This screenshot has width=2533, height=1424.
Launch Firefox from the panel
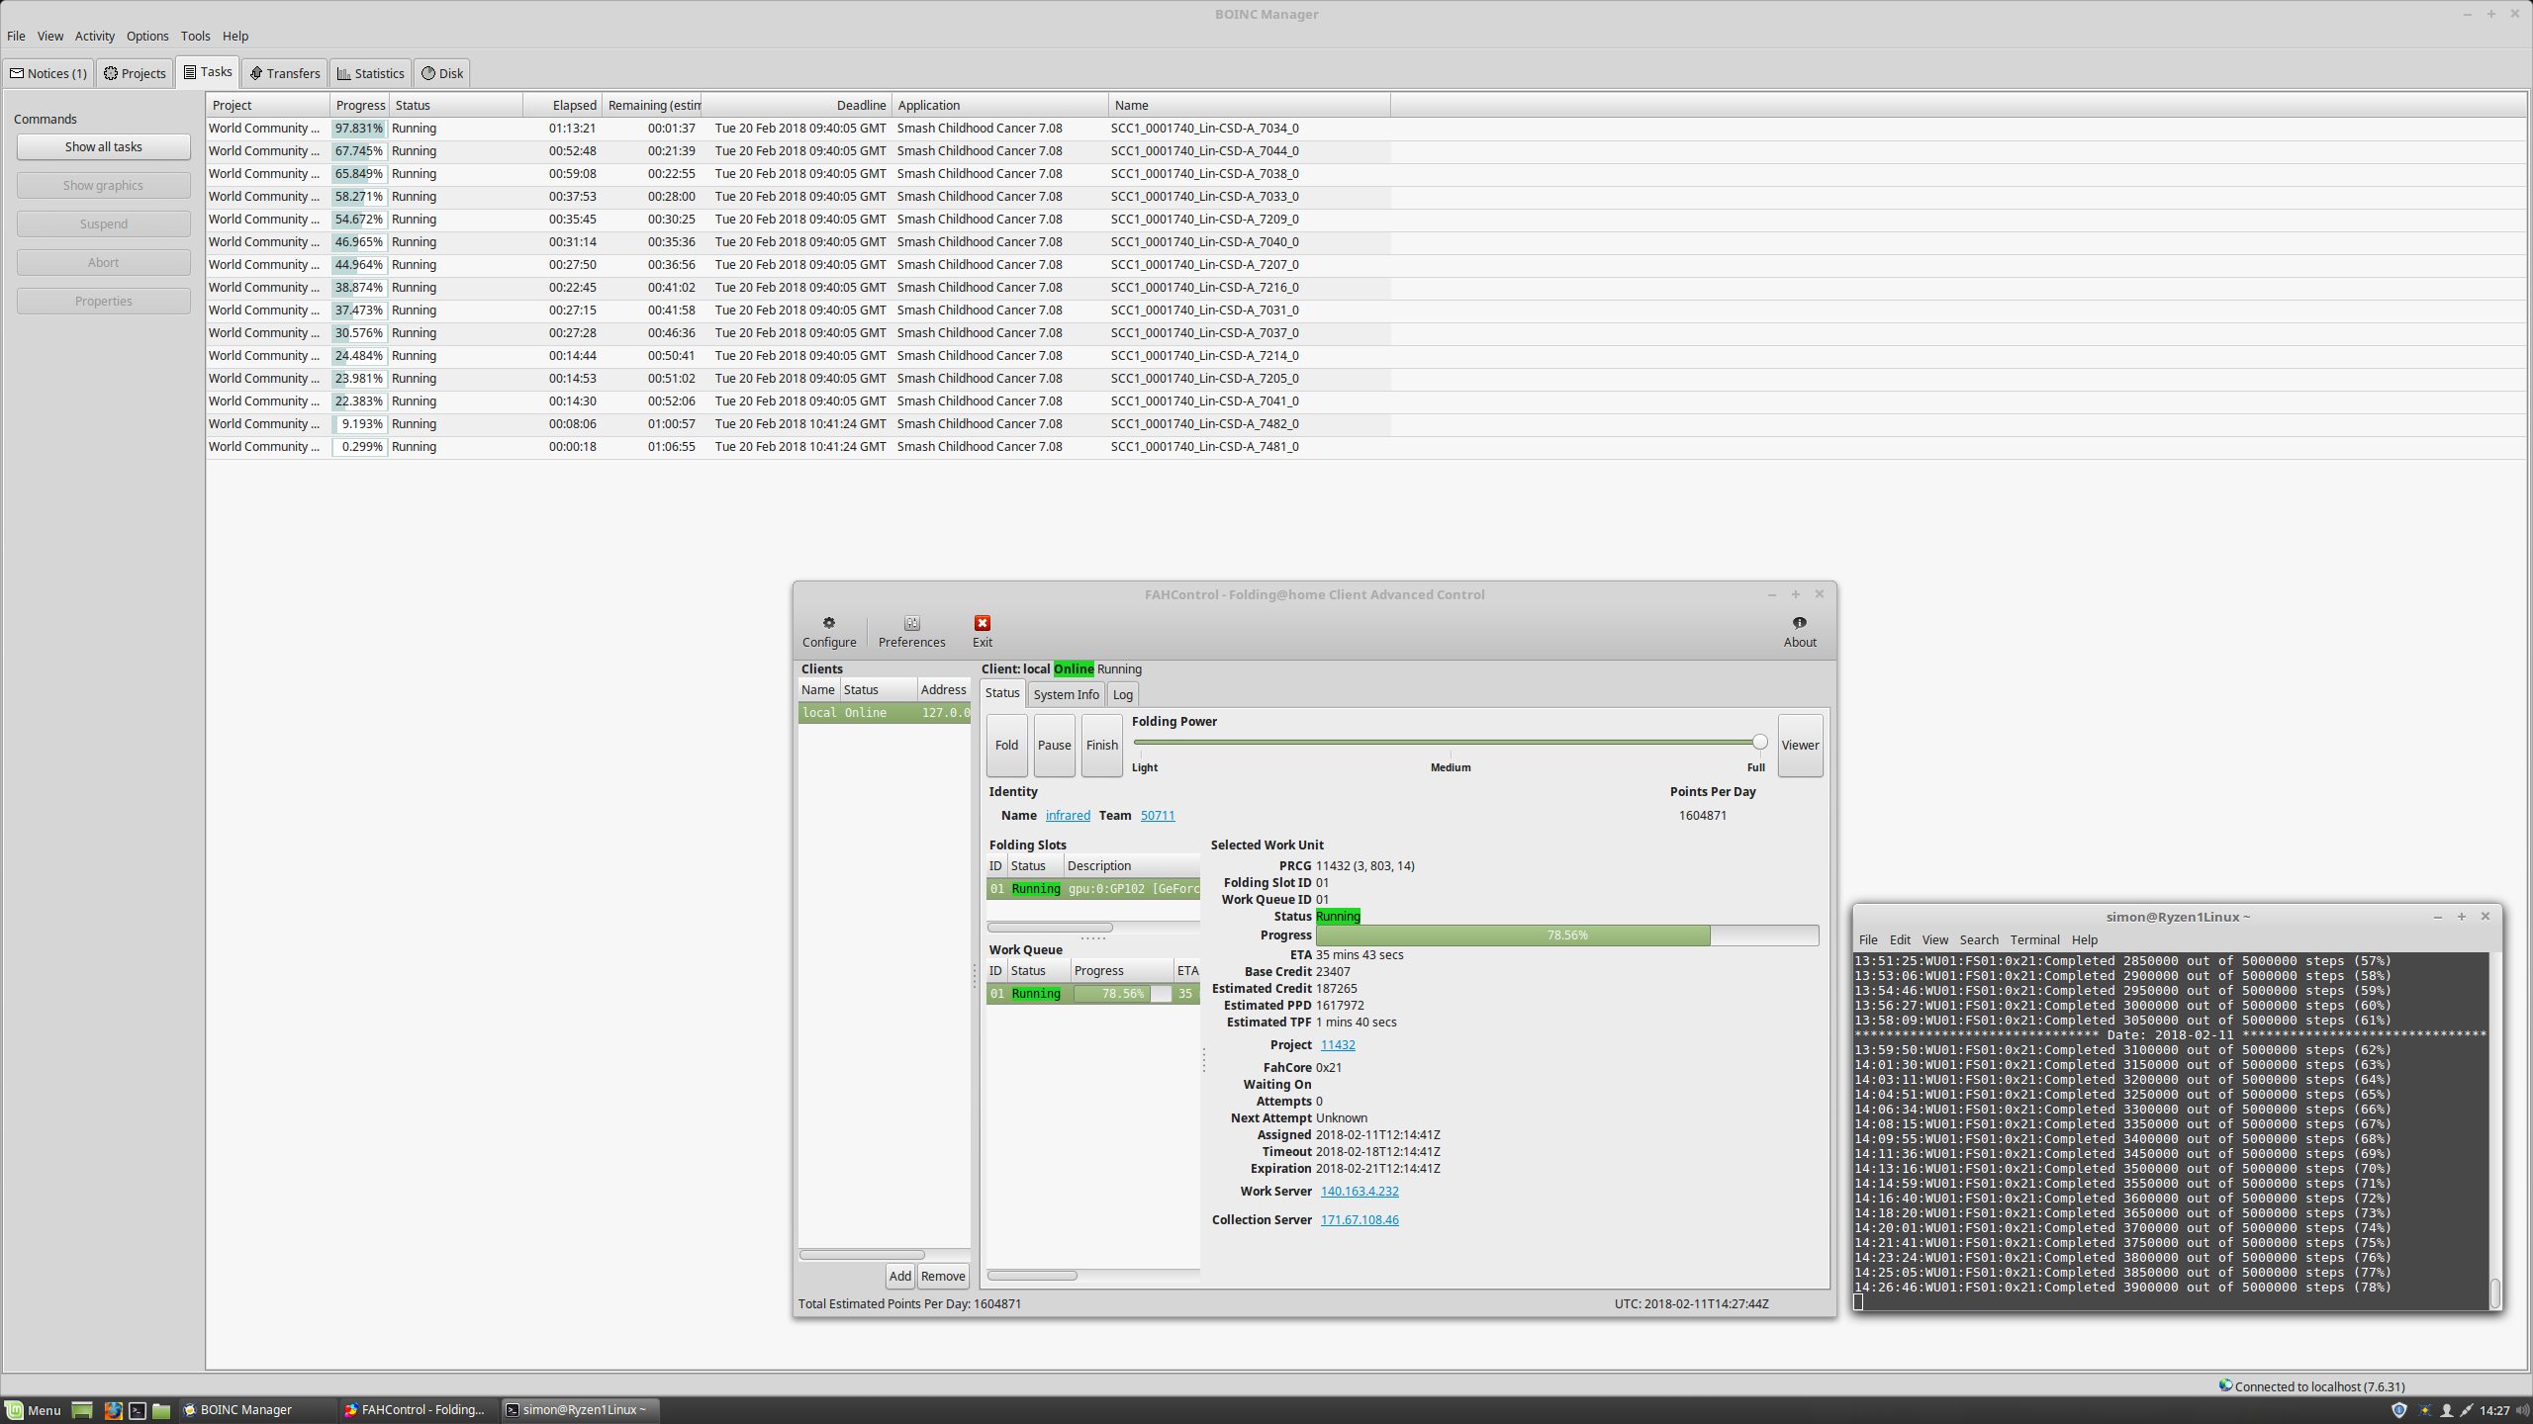tap(113, 1410)
